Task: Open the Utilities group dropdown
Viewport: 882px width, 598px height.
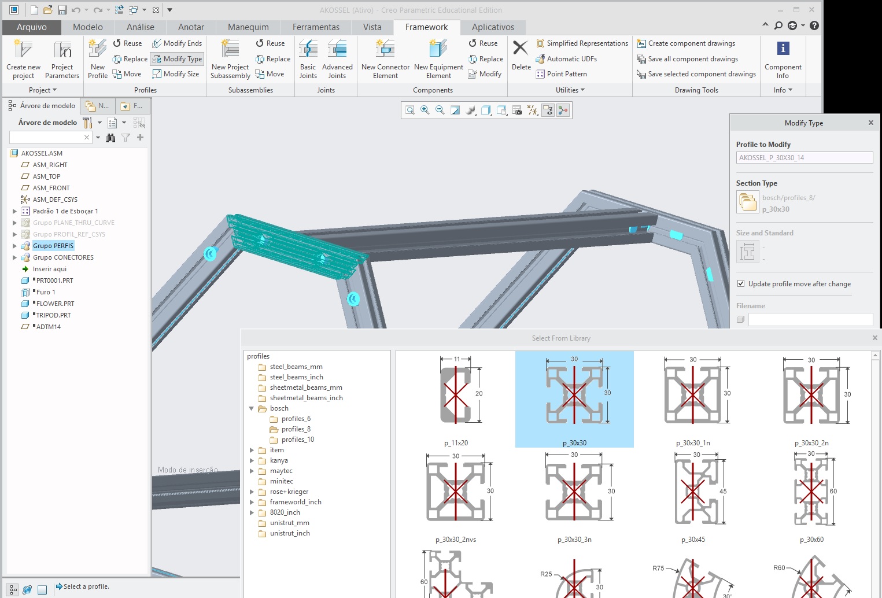Action: point(570,90)
